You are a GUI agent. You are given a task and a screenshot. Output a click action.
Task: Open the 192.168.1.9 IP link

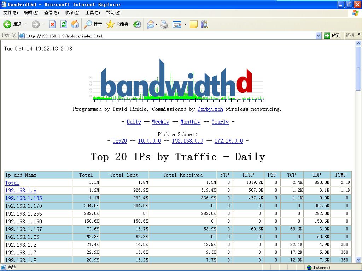(x=21, y=190)
